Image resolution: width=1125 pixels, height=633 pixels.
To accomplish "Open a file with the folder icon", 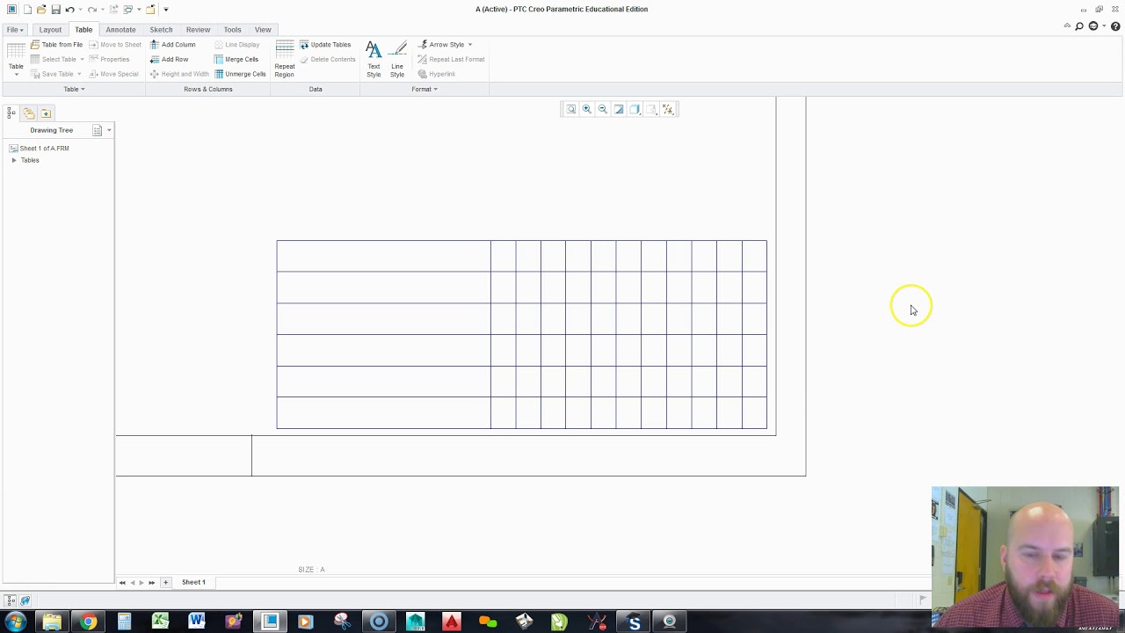I will coord(41,9).
